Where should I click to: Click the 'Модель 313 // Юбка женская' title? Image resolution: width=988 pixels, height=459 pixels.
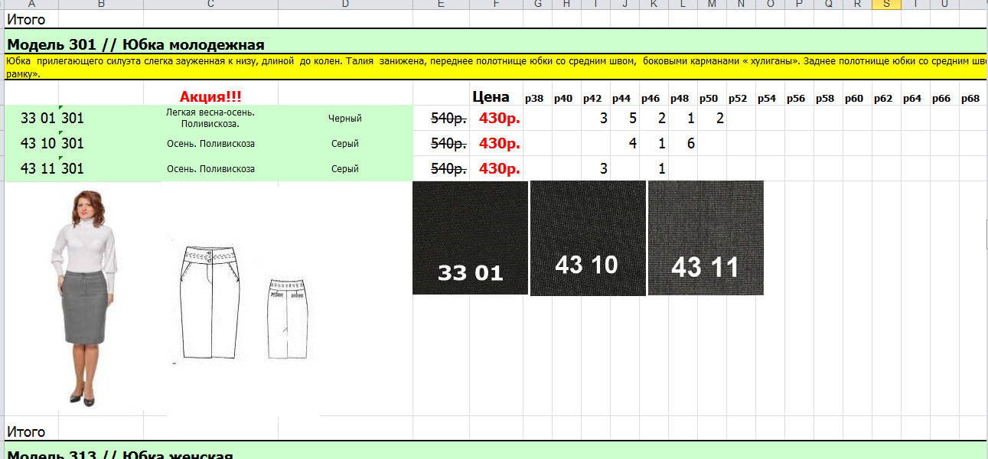point(119,455)
